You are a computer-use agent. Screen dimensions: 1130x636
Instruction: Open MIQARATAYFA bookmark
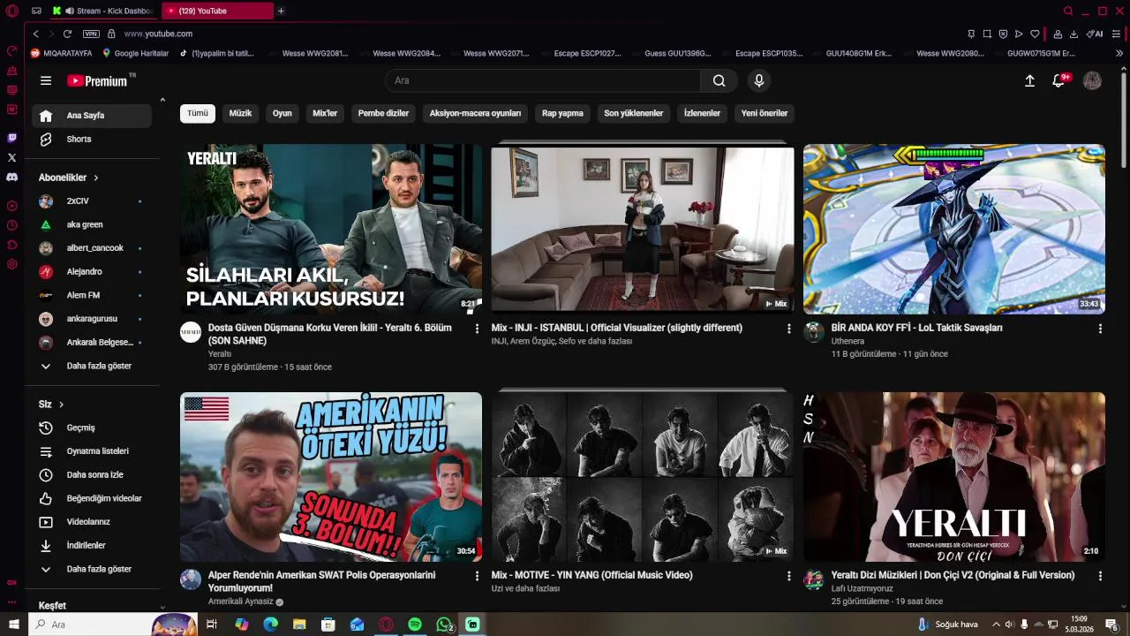61,53
